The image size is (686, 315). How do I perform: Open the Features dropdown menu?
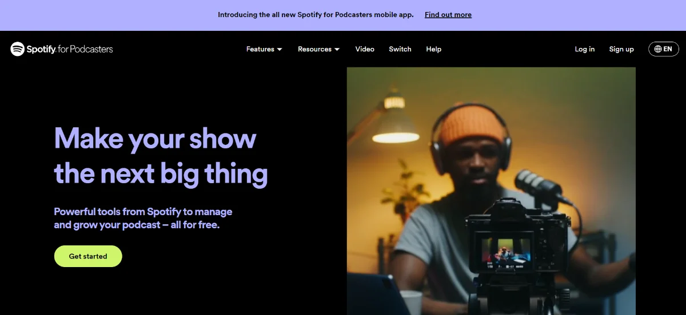[x=264, y=49]
